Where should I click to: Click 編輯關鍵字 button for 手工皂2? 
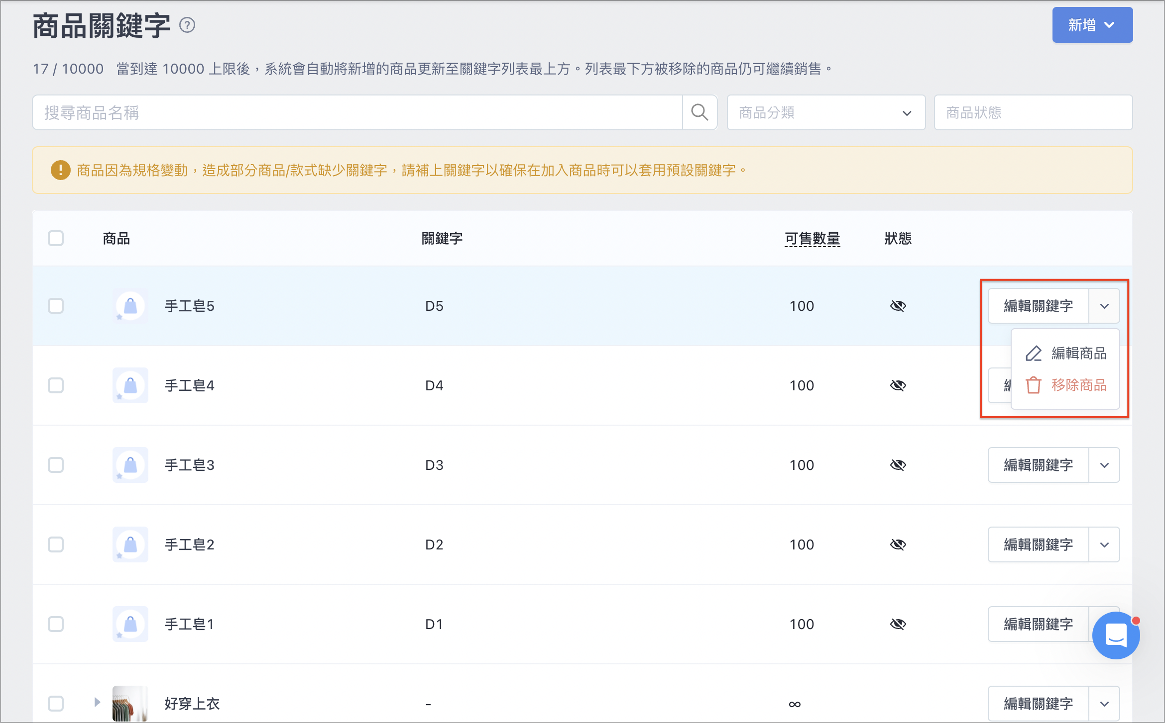click(x=1039, y=544)
